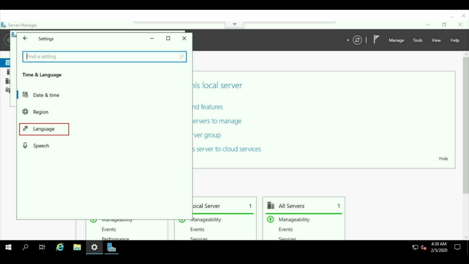Click the Language character icon

[25, 129]
